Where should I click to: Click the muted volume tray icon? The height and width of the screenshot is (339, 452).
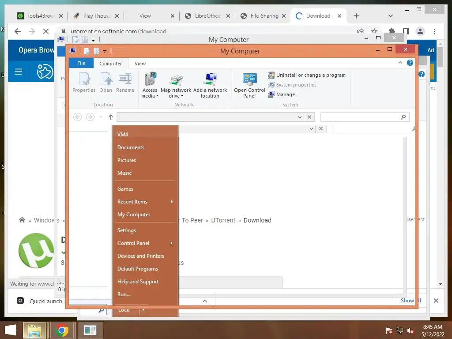coord(411,331)
